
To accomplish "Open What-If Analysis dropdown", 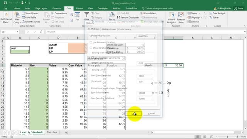I will coord(171,18).
